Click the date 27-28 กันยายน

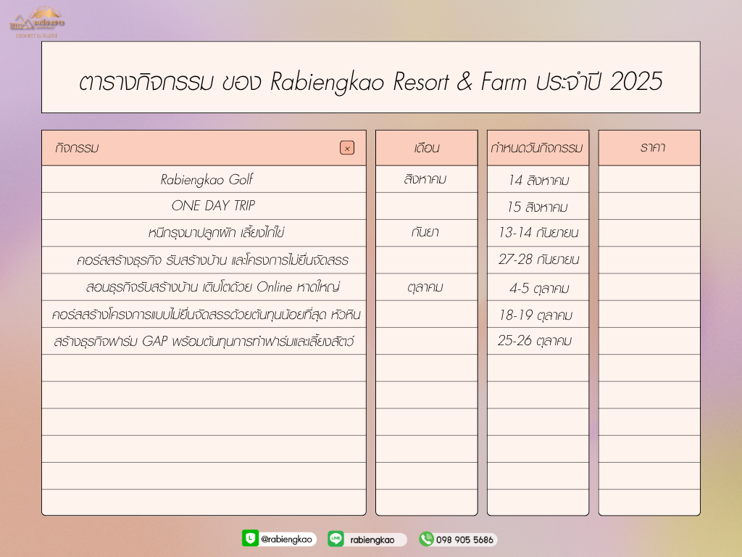tap(538, 260)
